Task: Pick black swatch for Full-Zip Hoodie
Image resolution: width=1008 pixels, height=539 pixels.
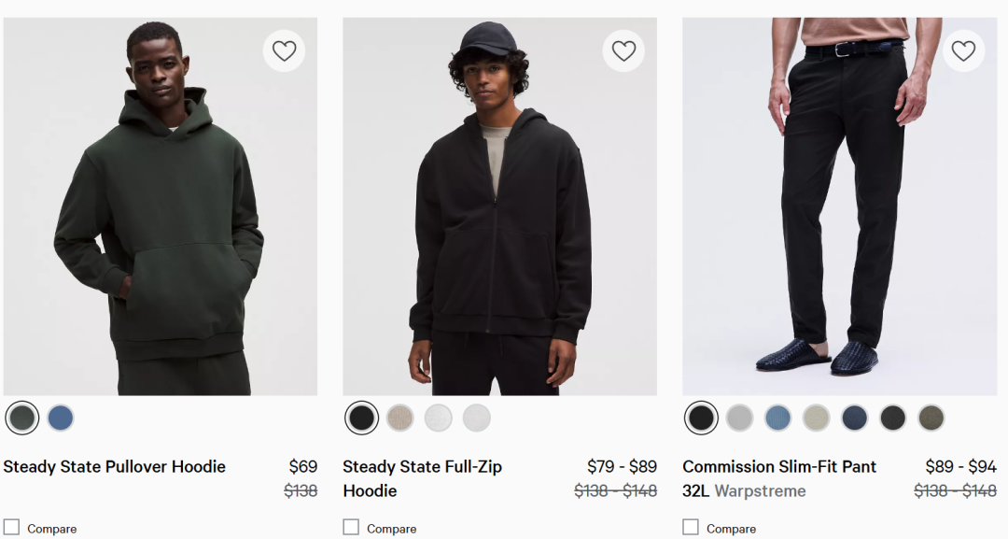Action: tap(362, 418)
